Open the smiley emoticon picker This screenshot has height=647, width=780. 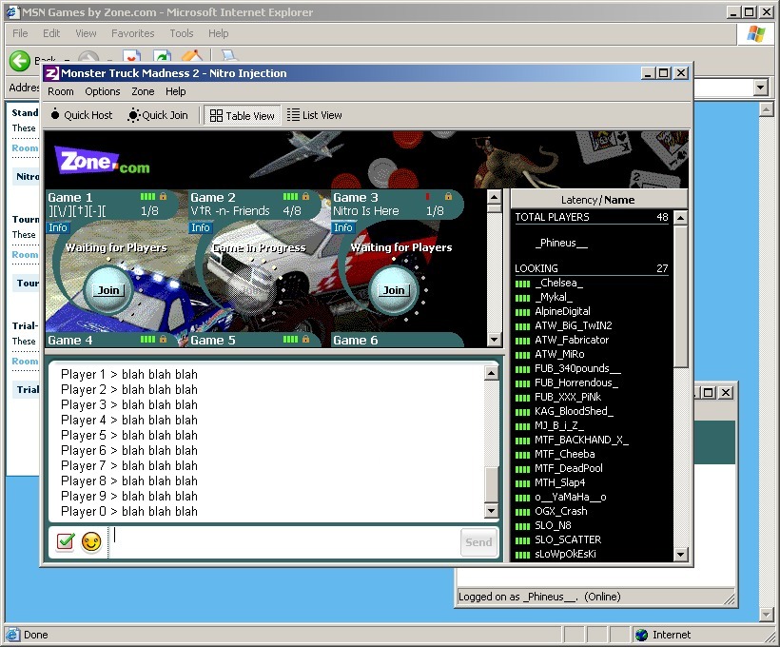pos(91,541)
